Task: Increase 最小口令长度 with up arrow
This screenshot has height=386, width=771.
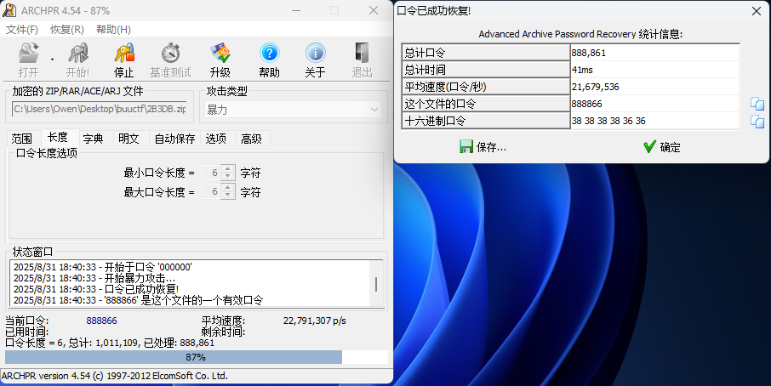Action: 228,168
